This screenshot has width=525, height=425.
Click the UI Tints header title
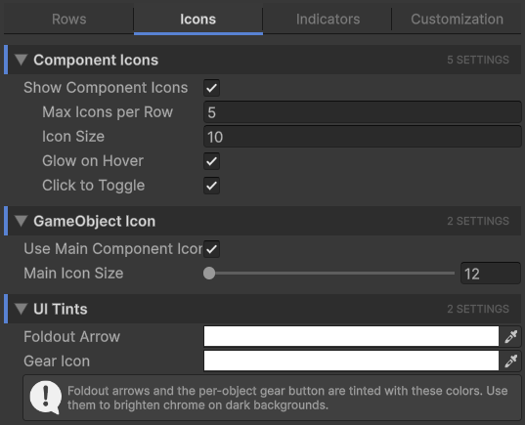[61, 309]
